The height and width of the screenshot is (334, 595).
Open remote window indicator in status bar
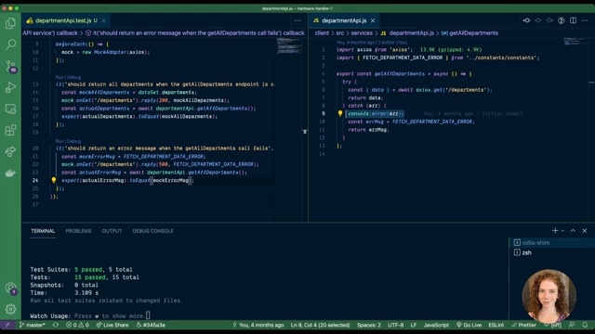[x=7, y=325]
